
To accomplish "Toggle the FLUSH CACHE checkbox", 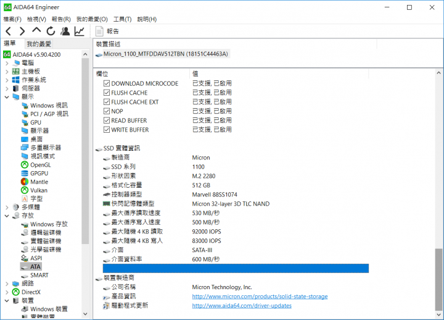I will (x=107, y=93).
